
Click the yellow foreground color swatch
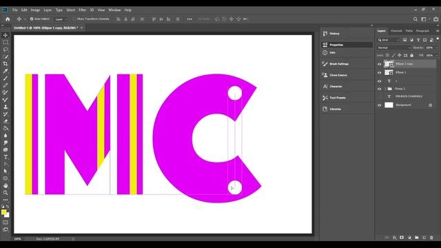click(x=3, y=212)
